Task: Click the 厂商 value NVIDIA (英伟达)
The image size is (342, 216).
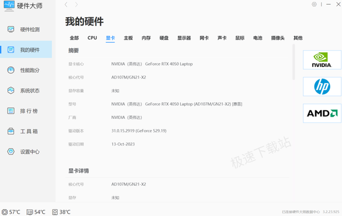Action: point(127,118)
